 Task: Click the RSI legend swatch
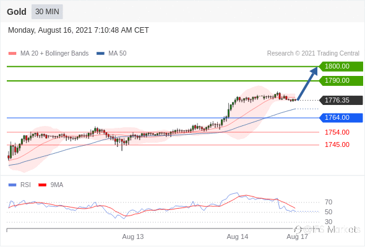(12, 185)
